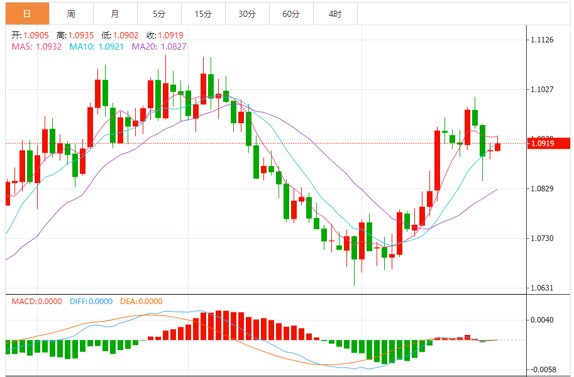Open the 4时 timeframe tab
574x377 pixels.
click(335, 14)
